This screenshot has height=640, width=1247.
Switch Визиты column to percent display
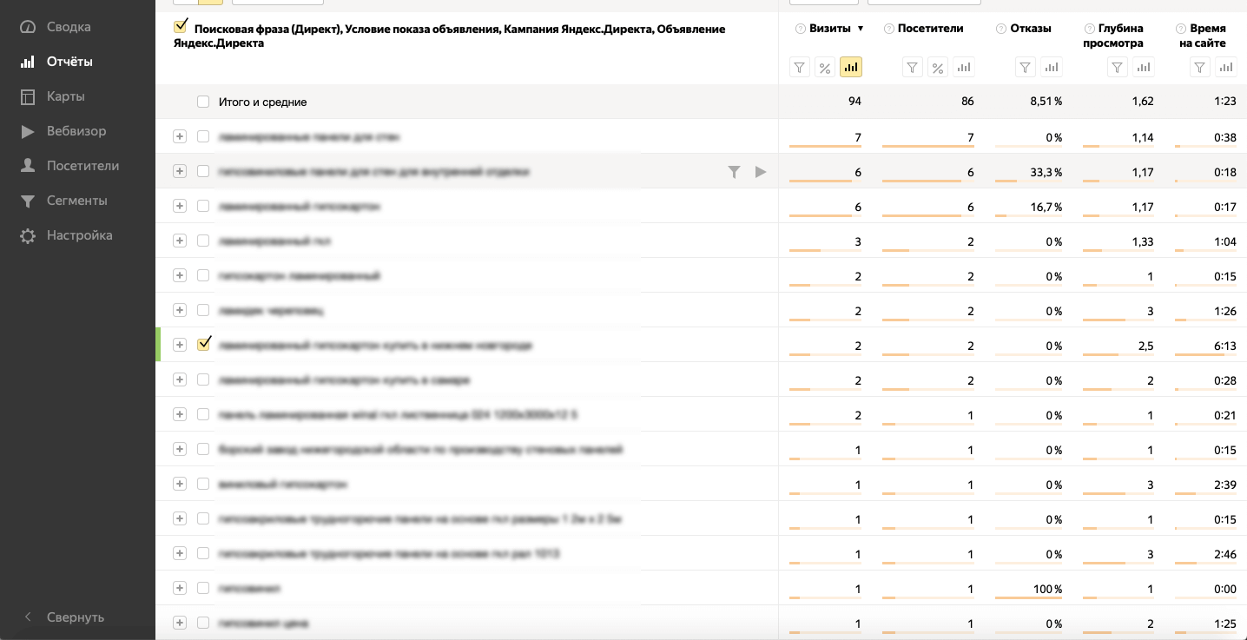[825, 68]
